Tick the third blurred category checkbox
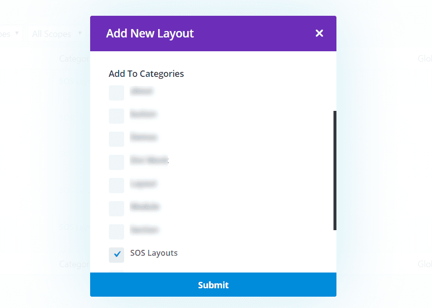Screen dimensions: 432x308 click(x=116, y=139)
